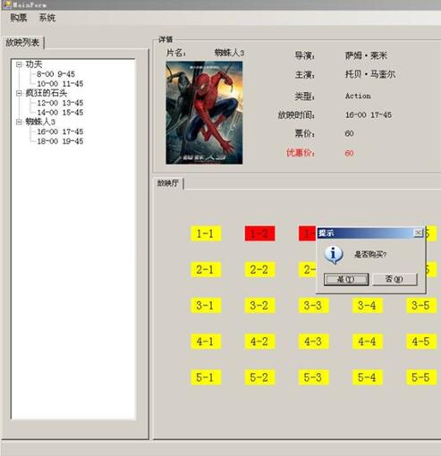Choose the 10-00 11-45 showtime

(60, 84)
